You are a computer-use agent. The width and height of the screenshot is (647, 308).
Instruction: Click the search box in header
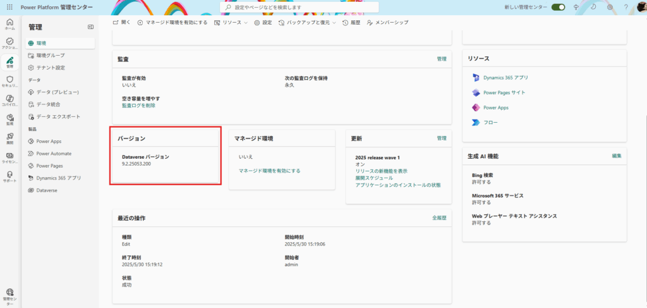click(x=299, y=8)
